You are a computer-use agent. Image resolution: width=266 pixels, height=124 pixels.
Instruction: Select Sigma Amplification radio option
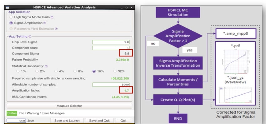click(x=11, y=23)
